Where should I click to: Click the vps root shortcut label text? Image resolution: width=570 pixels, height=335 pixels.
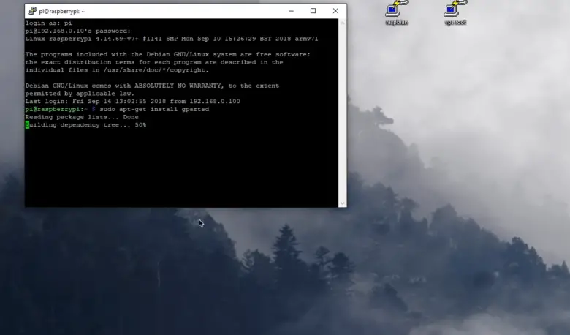point(455,23)
